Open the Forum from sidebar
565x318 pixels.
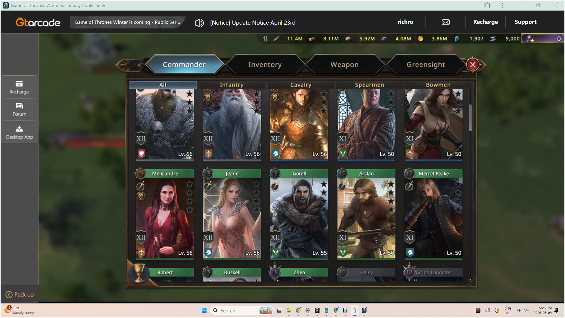(19, 110)
